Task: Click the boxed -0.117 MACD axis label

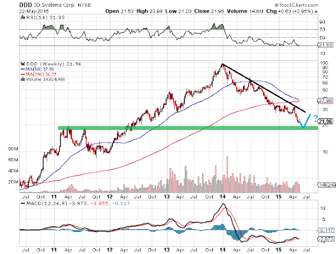Action: pyautogui.click(x=326, y=230)
